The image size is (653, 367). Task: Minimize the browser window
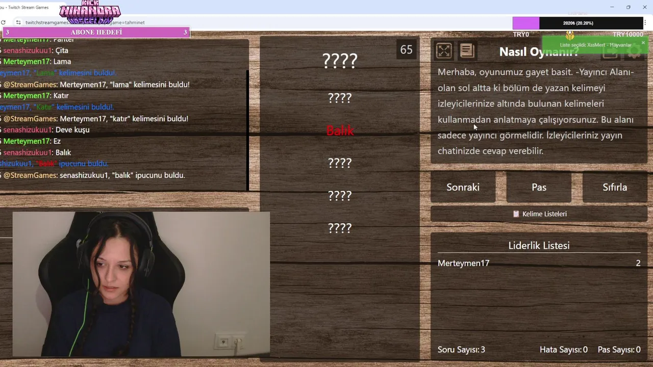[x=612, y=7]
